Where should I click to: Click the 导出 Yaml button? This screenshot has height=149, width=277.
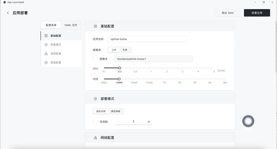(227, 13)
